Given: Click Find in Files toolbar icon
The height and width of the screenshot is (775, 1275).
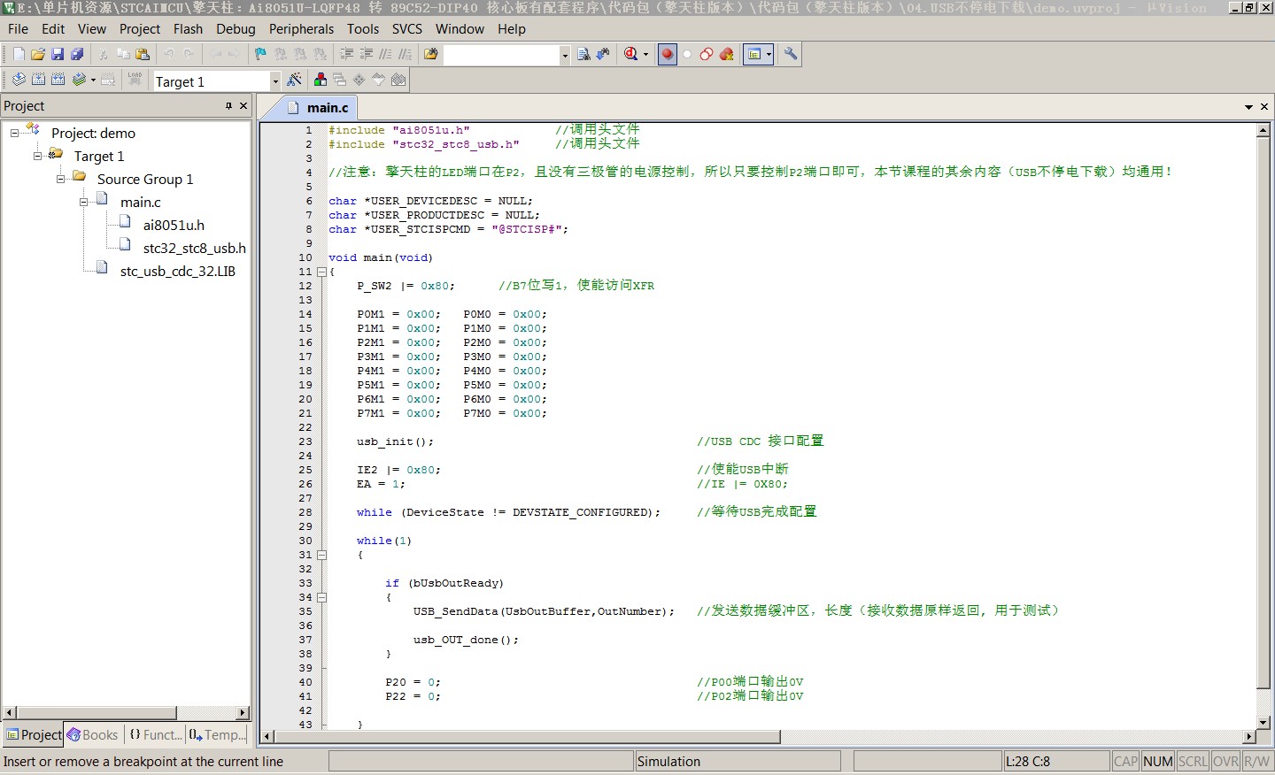Looking at the screenshot, I should [x=431, y=54].
